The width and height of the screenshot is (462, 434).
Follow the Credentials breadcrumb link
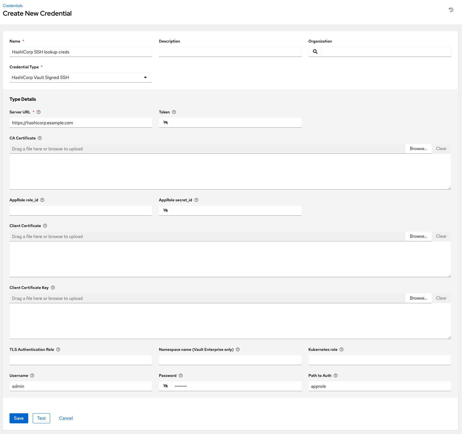point(13,5)
